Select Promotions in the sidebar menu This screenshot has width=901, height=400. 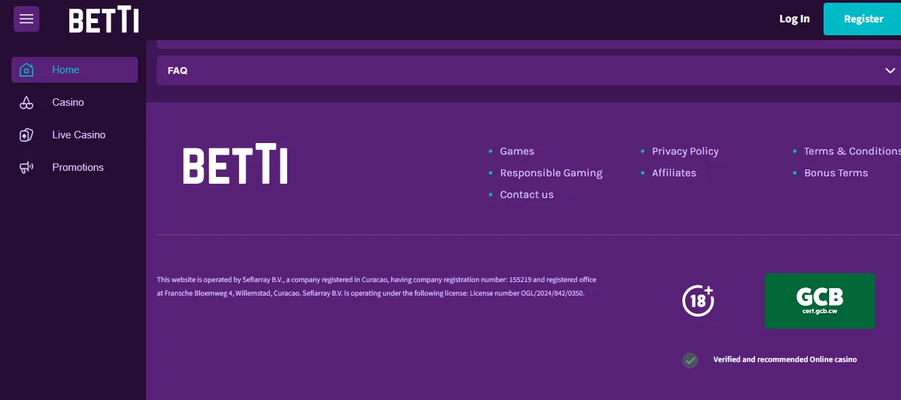coord(75,167)
